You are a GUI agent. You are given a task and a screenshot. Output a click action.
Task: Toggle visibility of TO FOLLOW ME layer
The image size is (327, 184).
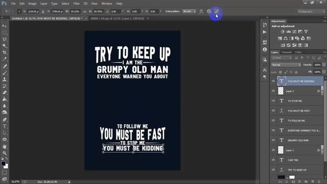pos(273,121)
